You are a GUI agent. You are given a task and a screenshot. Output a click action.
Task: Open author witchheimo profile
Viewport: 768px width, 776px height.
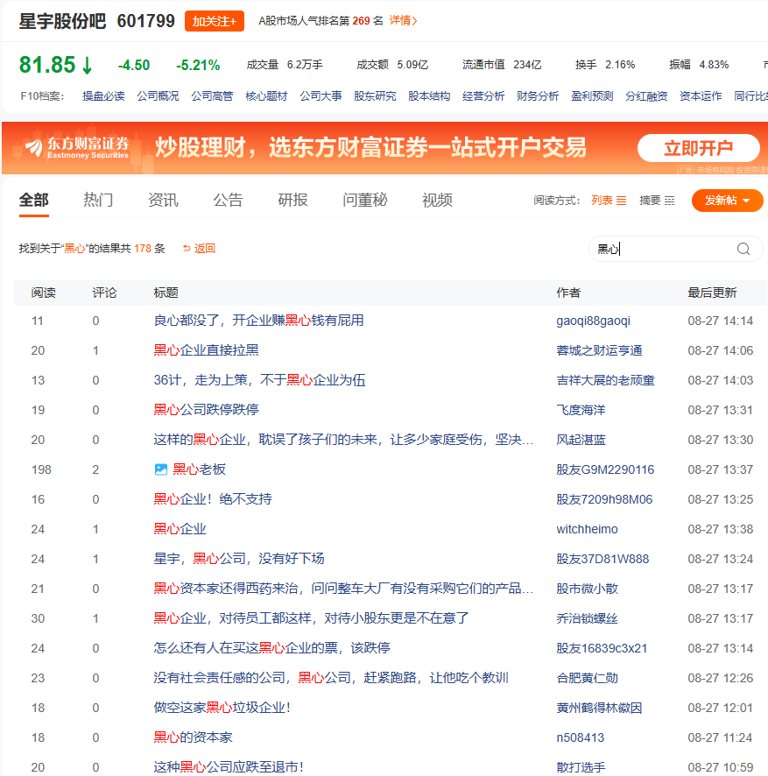[587, 529]
